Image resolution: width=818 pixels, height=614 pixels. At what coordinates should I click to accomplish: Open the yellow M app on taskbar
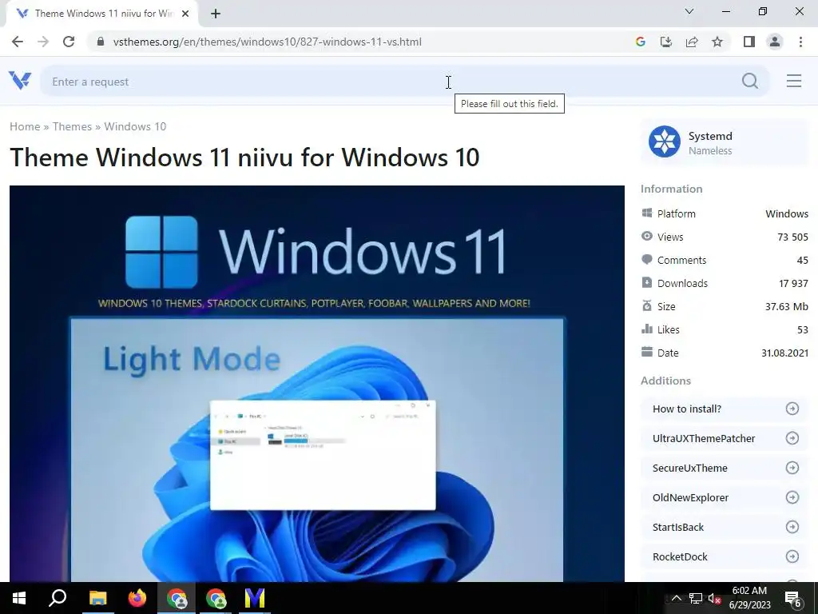coord(255,598)
